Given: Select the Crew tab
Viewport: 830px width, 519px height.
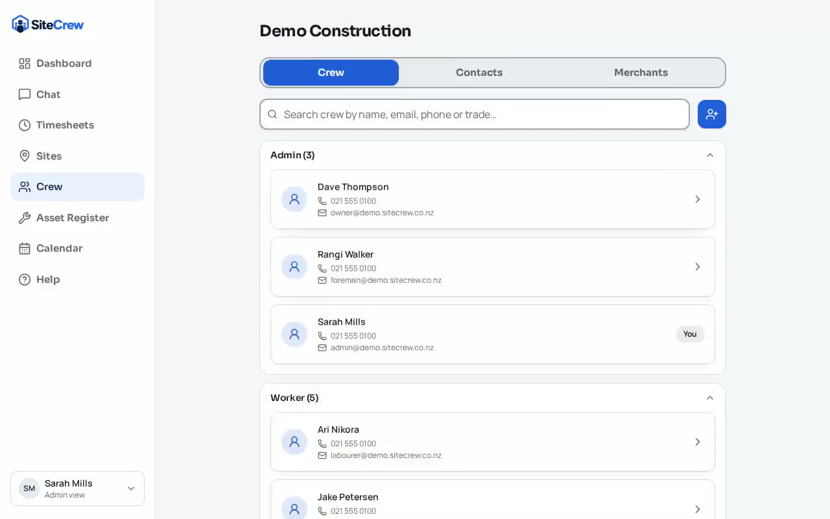Looking at the screenshot, I should pyautogui.click(x=331, y=73).
